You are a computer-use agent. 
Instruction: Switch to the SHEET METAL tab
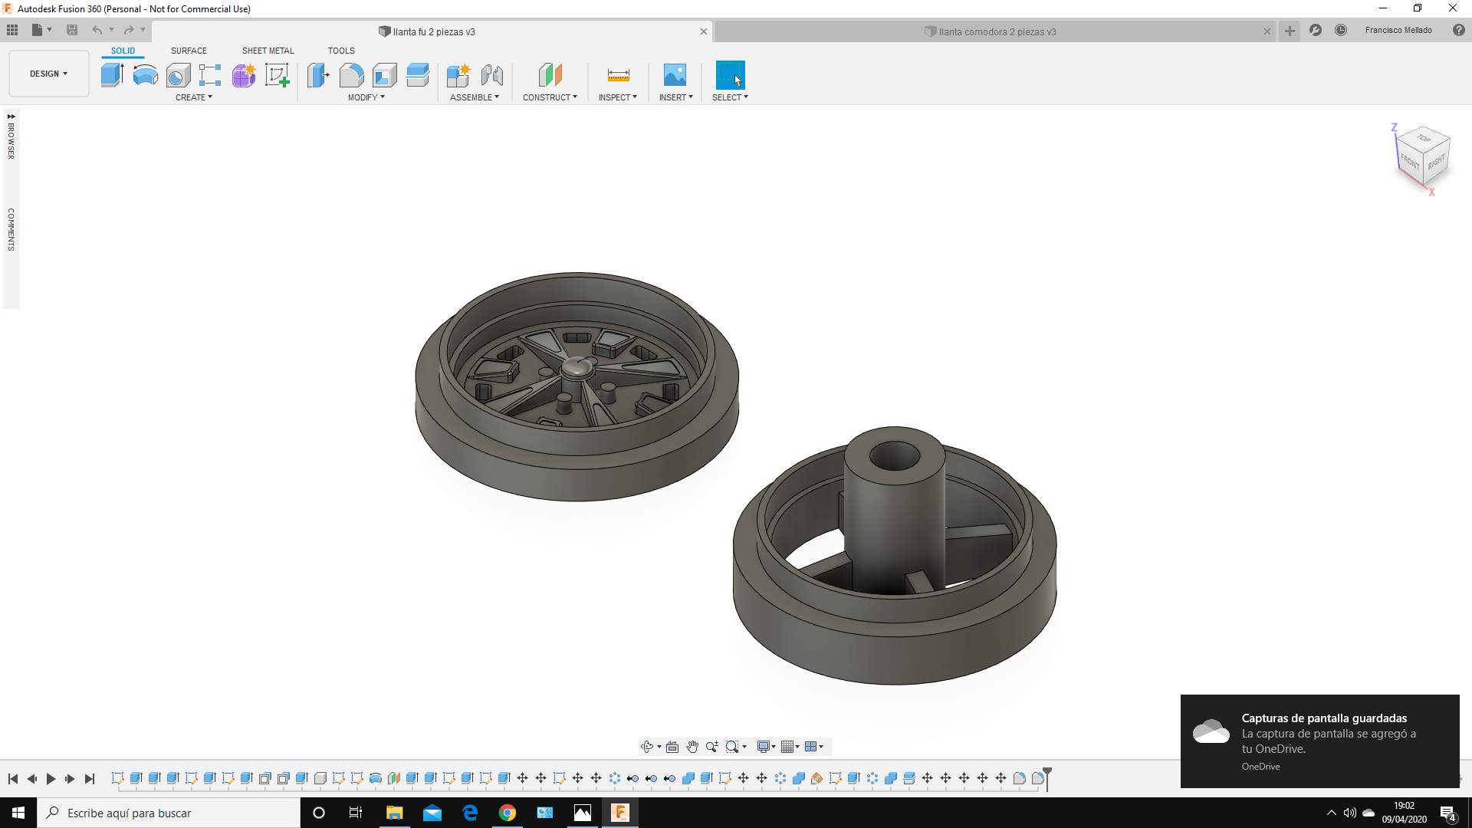tap(268, 51)
